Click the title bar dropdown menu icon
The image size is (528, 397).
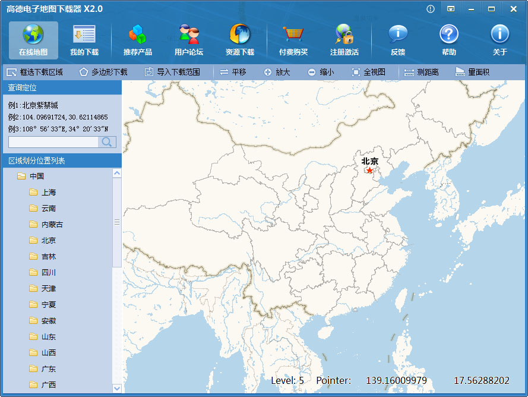pos(451,9)
